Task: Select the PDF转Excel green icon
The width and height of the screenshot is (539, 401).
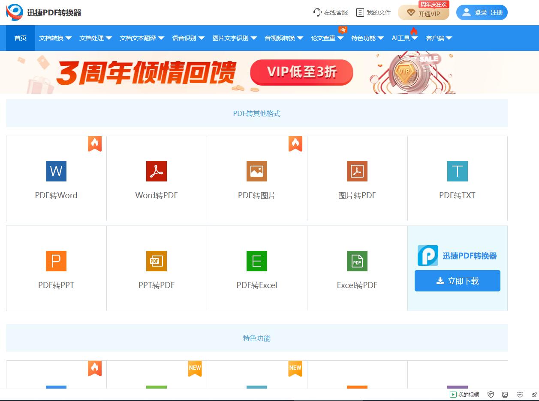Action: 256,261
